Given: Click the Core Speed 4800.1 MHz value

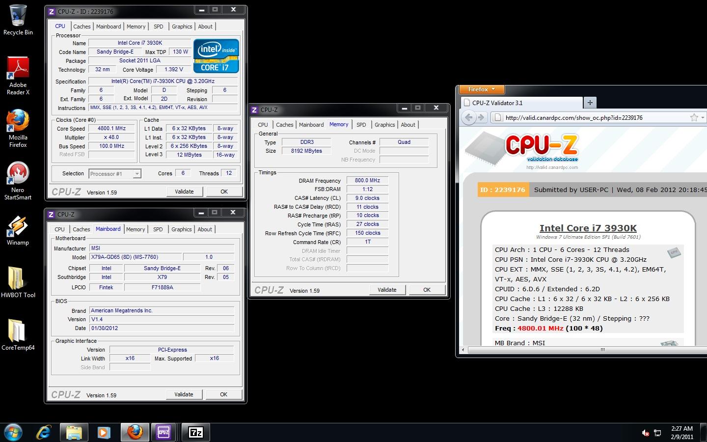Looking at the screenshot, I should click(x=111, y=128).
